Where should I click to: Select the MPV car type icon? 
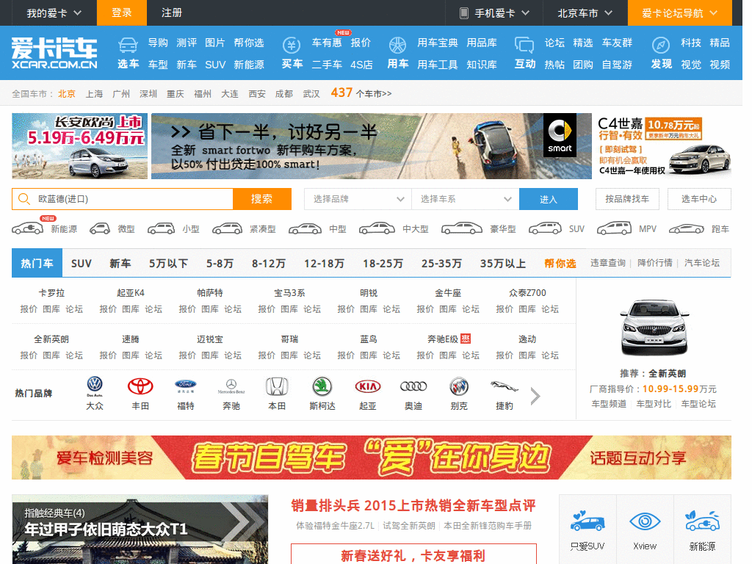point(614,229)
